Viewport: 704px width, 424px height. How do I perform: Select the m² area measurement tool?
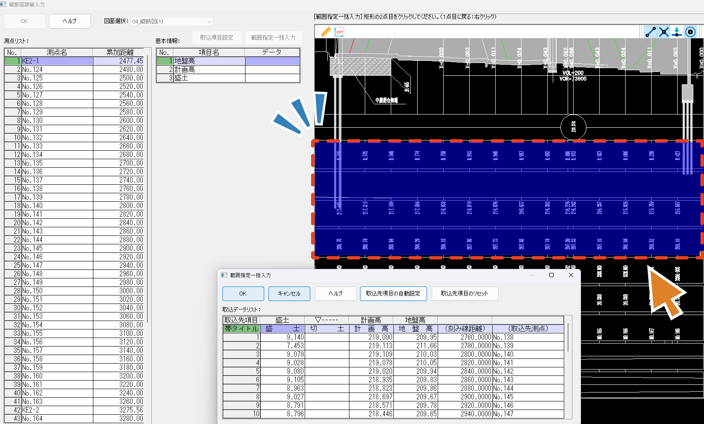pyautogui.click(x=340, y=32)
